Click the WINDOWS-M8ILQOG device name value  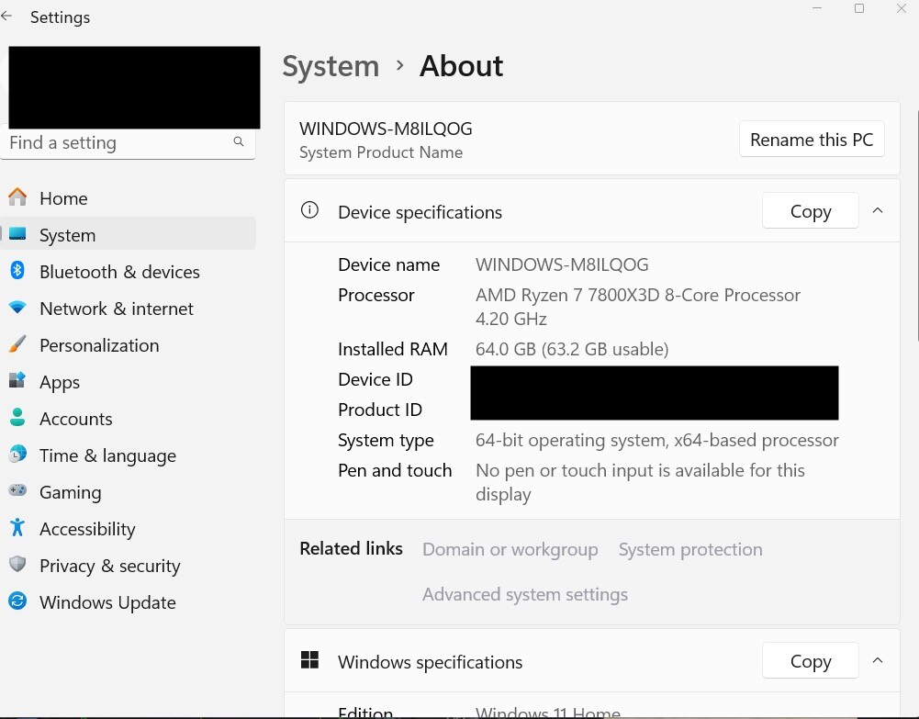click(562, 264)
